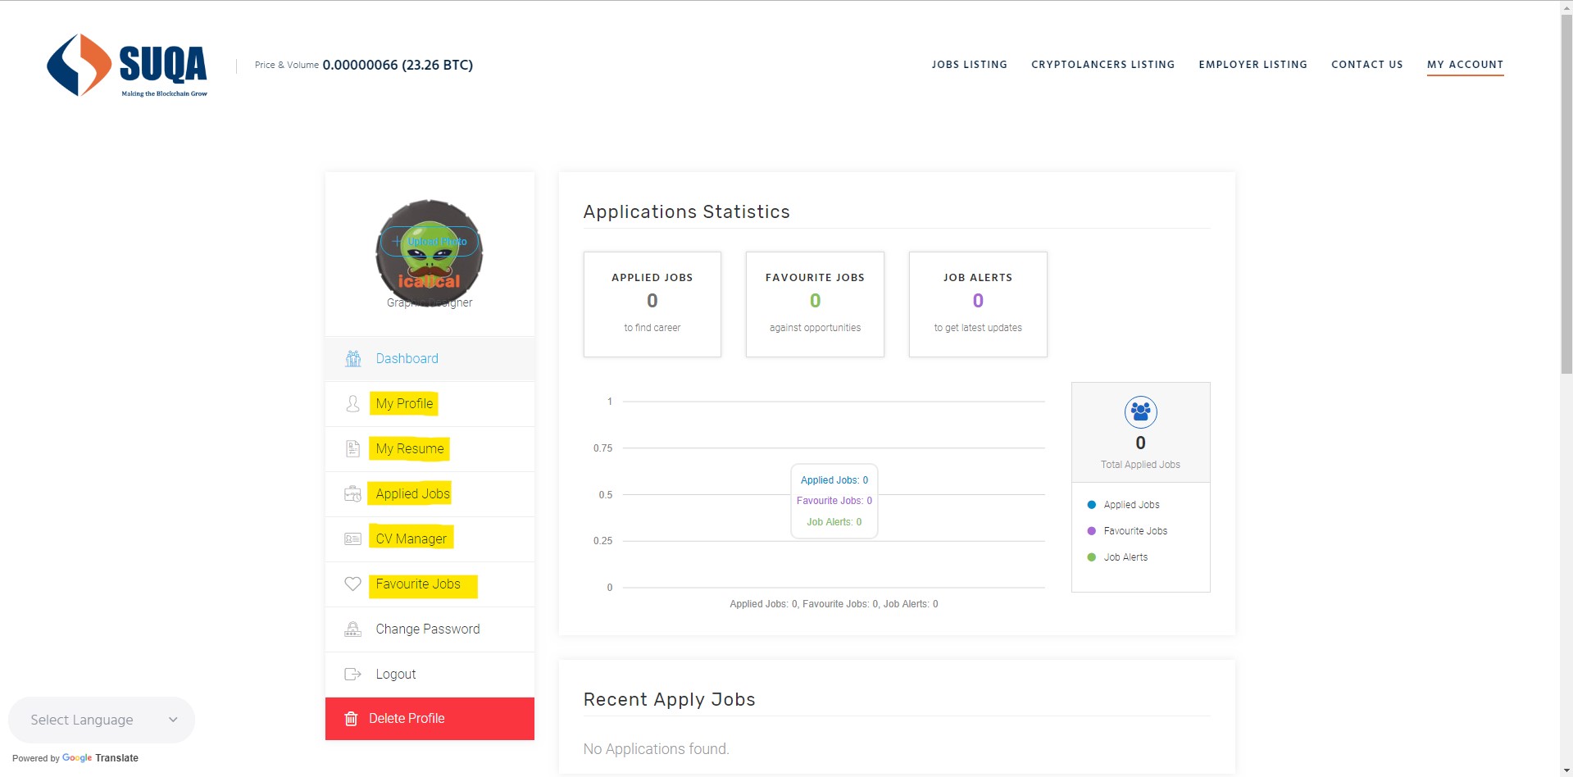1573x777 pixels.
Task: Click the chart tooltip 'Applied Jobs: 0'
Action: (x=834, y=480)
